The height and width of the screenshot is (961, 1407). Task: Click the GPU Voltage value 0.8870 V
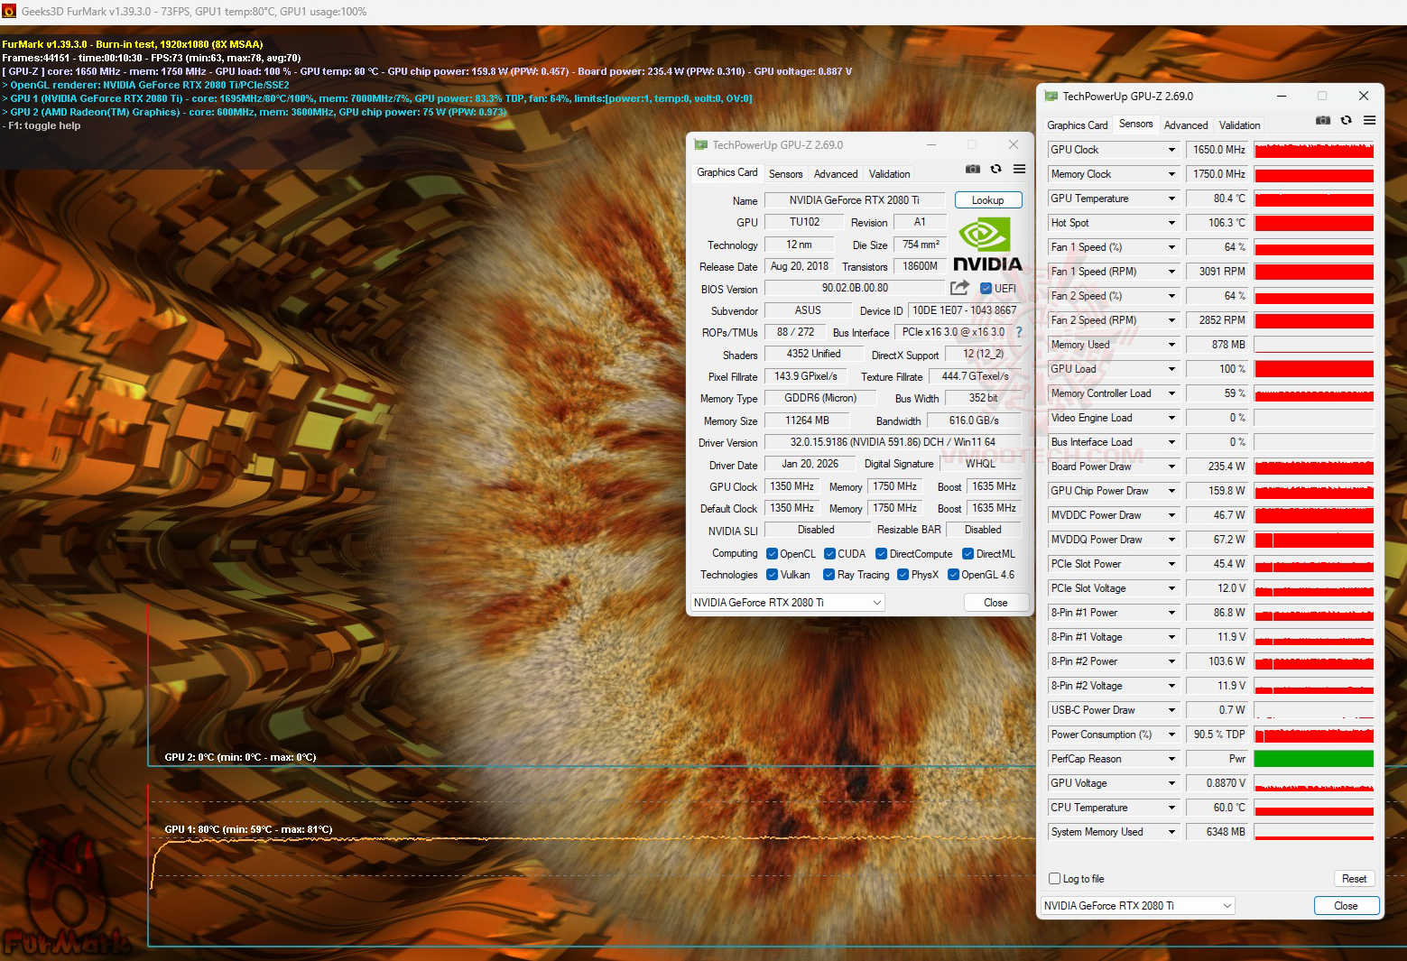1217,783
